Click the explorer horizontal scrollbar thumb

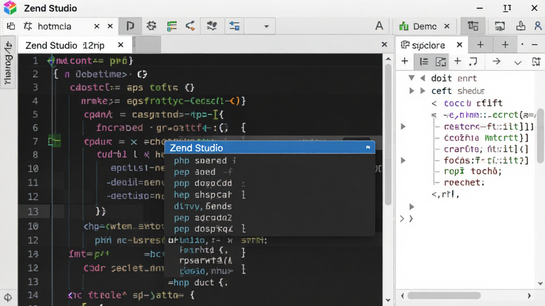coord(444,295)
